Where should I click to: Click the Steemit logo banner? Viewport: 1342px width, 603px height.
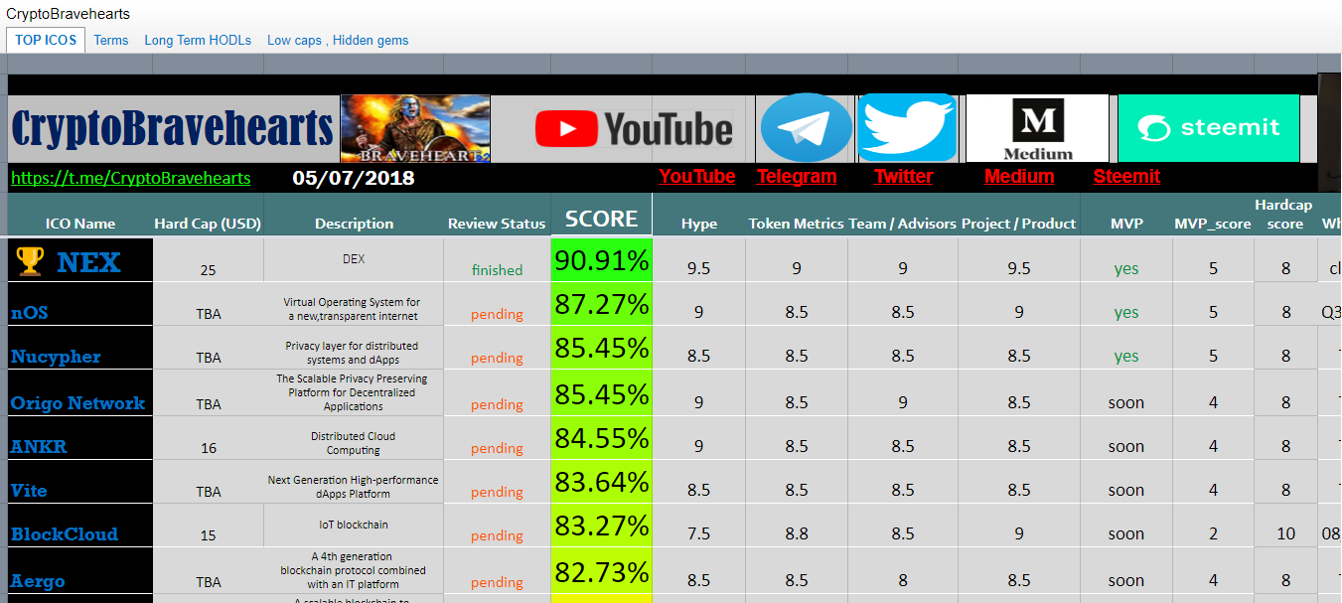[1209, 128]
